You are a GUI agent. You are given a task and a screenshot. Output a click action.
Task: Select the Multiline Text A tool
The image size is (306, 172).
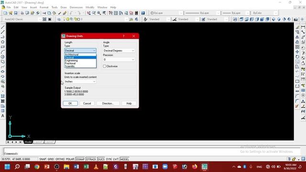pyautogui.click(x=3, y=116)
